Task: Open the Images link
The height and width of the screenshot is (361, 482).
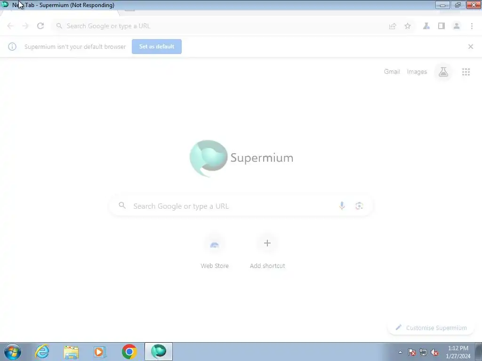Action: pyautogui.click(x=417, y=71)
